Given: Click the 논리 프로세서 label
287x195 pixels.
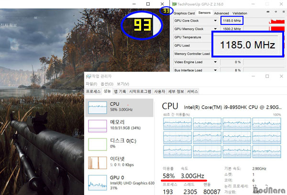Looking at the screenshot, I should 236,186.
